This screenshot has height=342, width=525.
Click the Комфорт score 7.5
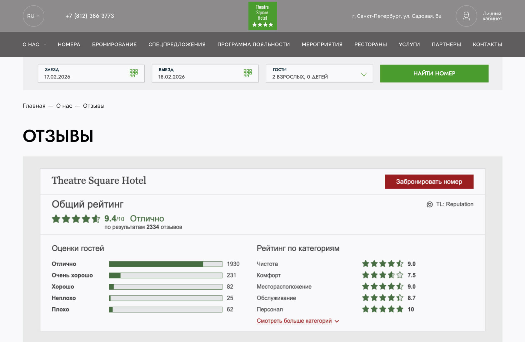412,275
